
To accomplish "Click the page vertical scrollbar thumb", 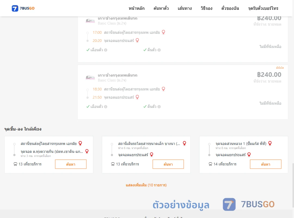I will pos(293,185).
